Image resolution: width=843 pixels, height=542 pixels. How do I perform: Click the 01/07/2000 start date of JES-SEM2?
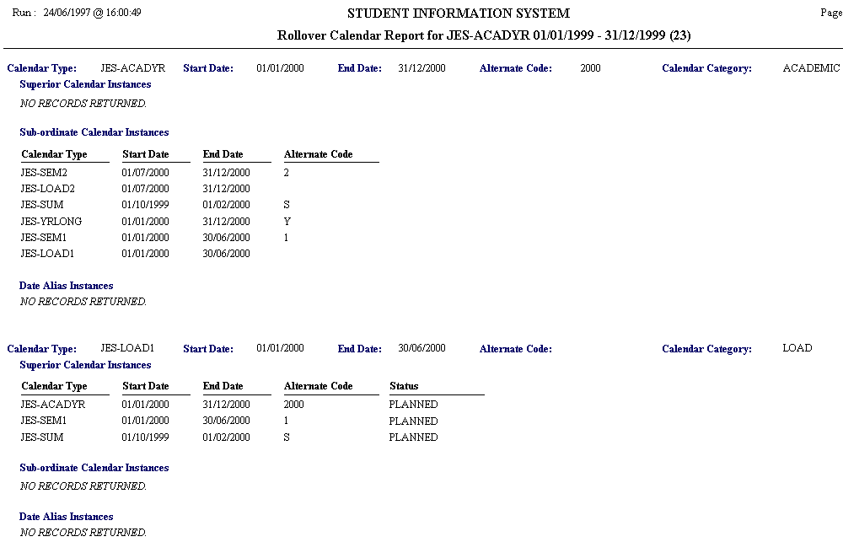pyautogui.click(x=145, y=172)
